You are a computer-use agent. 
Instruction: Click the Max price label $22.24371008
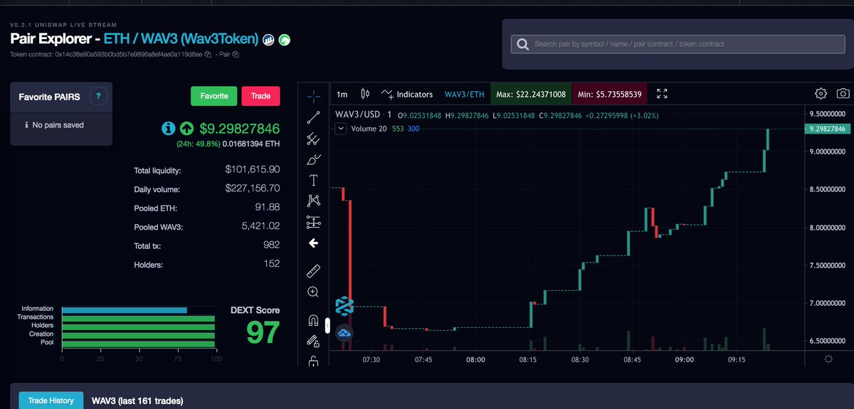[531, 94]
